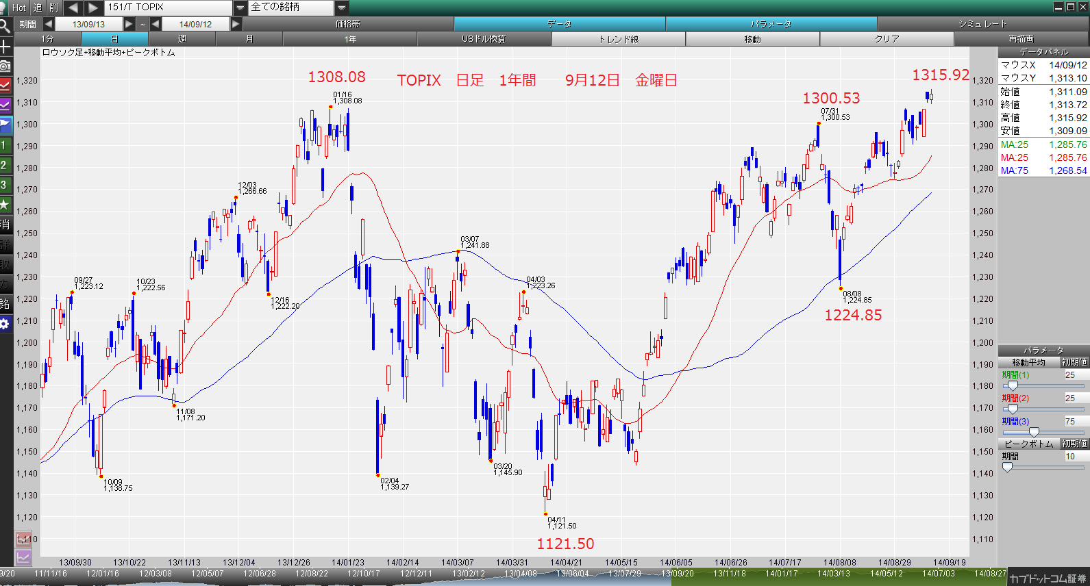Click the start date field 13/09/13
The image size is (1090, 586).
[88, 24]
